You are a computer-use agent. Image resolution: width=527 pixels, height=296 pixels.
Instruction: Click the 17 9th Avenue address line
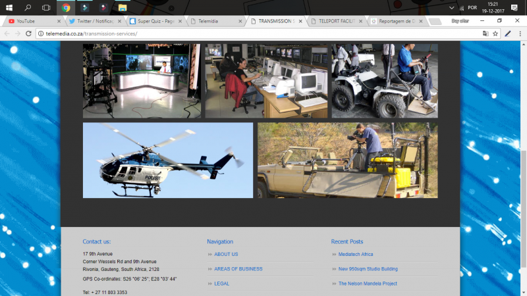coord(97,254)
